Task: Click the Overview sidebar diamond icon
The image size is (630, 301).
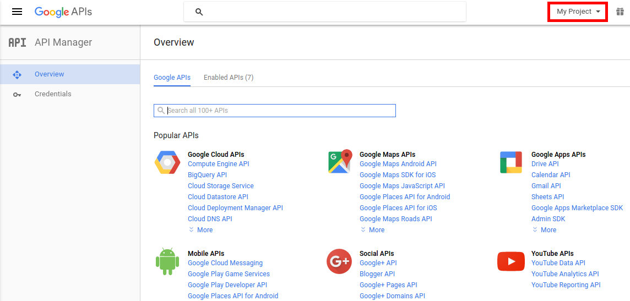Action: [x=17, y=74]
